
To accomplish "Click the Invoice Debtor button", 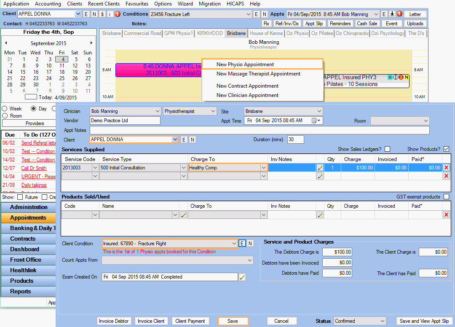I will 114,321.
